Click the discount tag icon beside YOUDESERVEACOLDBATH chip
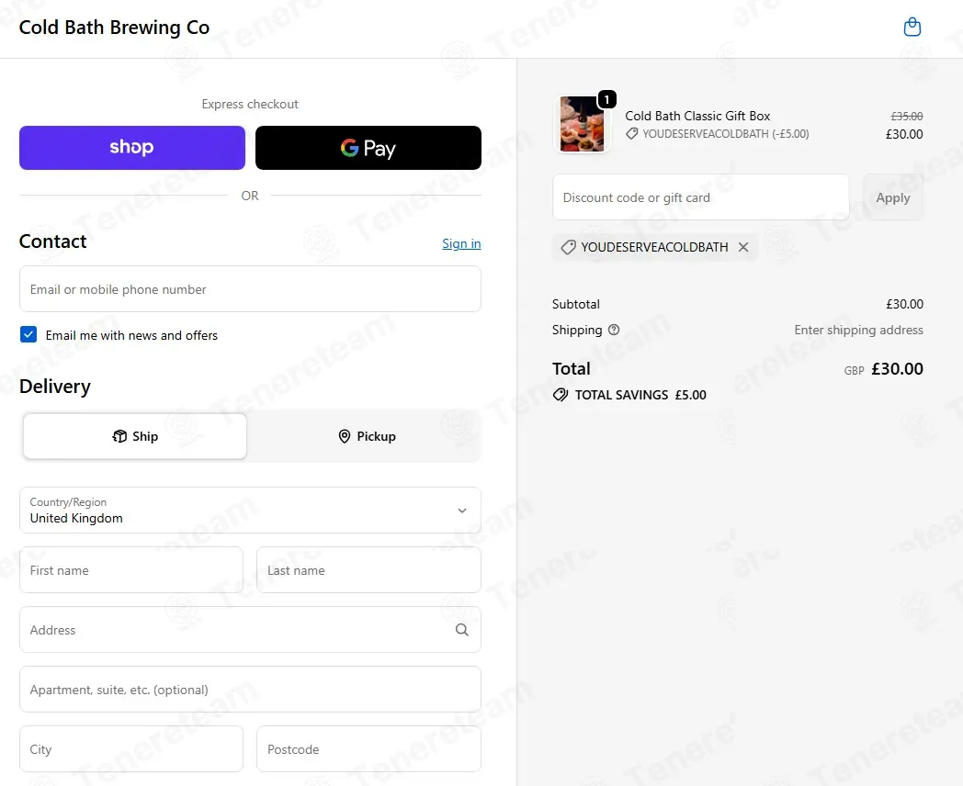This screenshot has width=963, height=786. pos(568,247)
